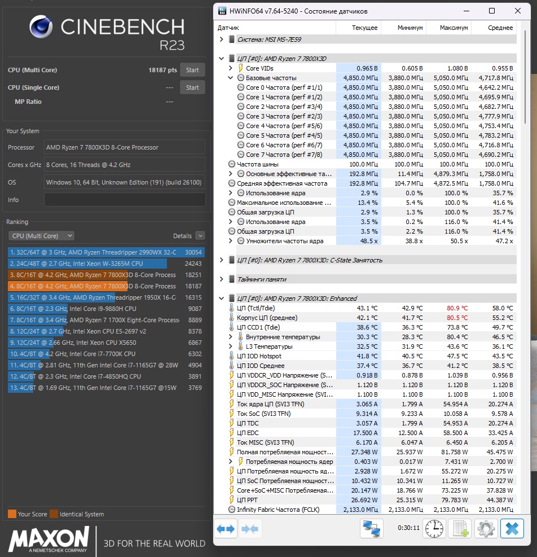Click the Датчик column header
The image size is (537, 557).
275,28
